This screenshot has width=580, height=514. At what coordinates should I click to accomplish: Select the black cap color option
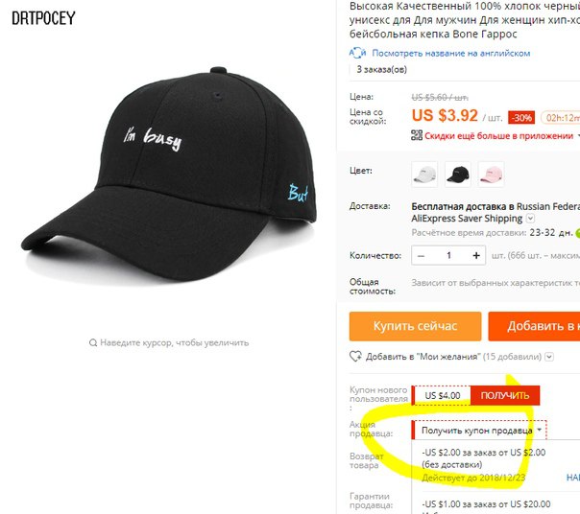(458, 174)
